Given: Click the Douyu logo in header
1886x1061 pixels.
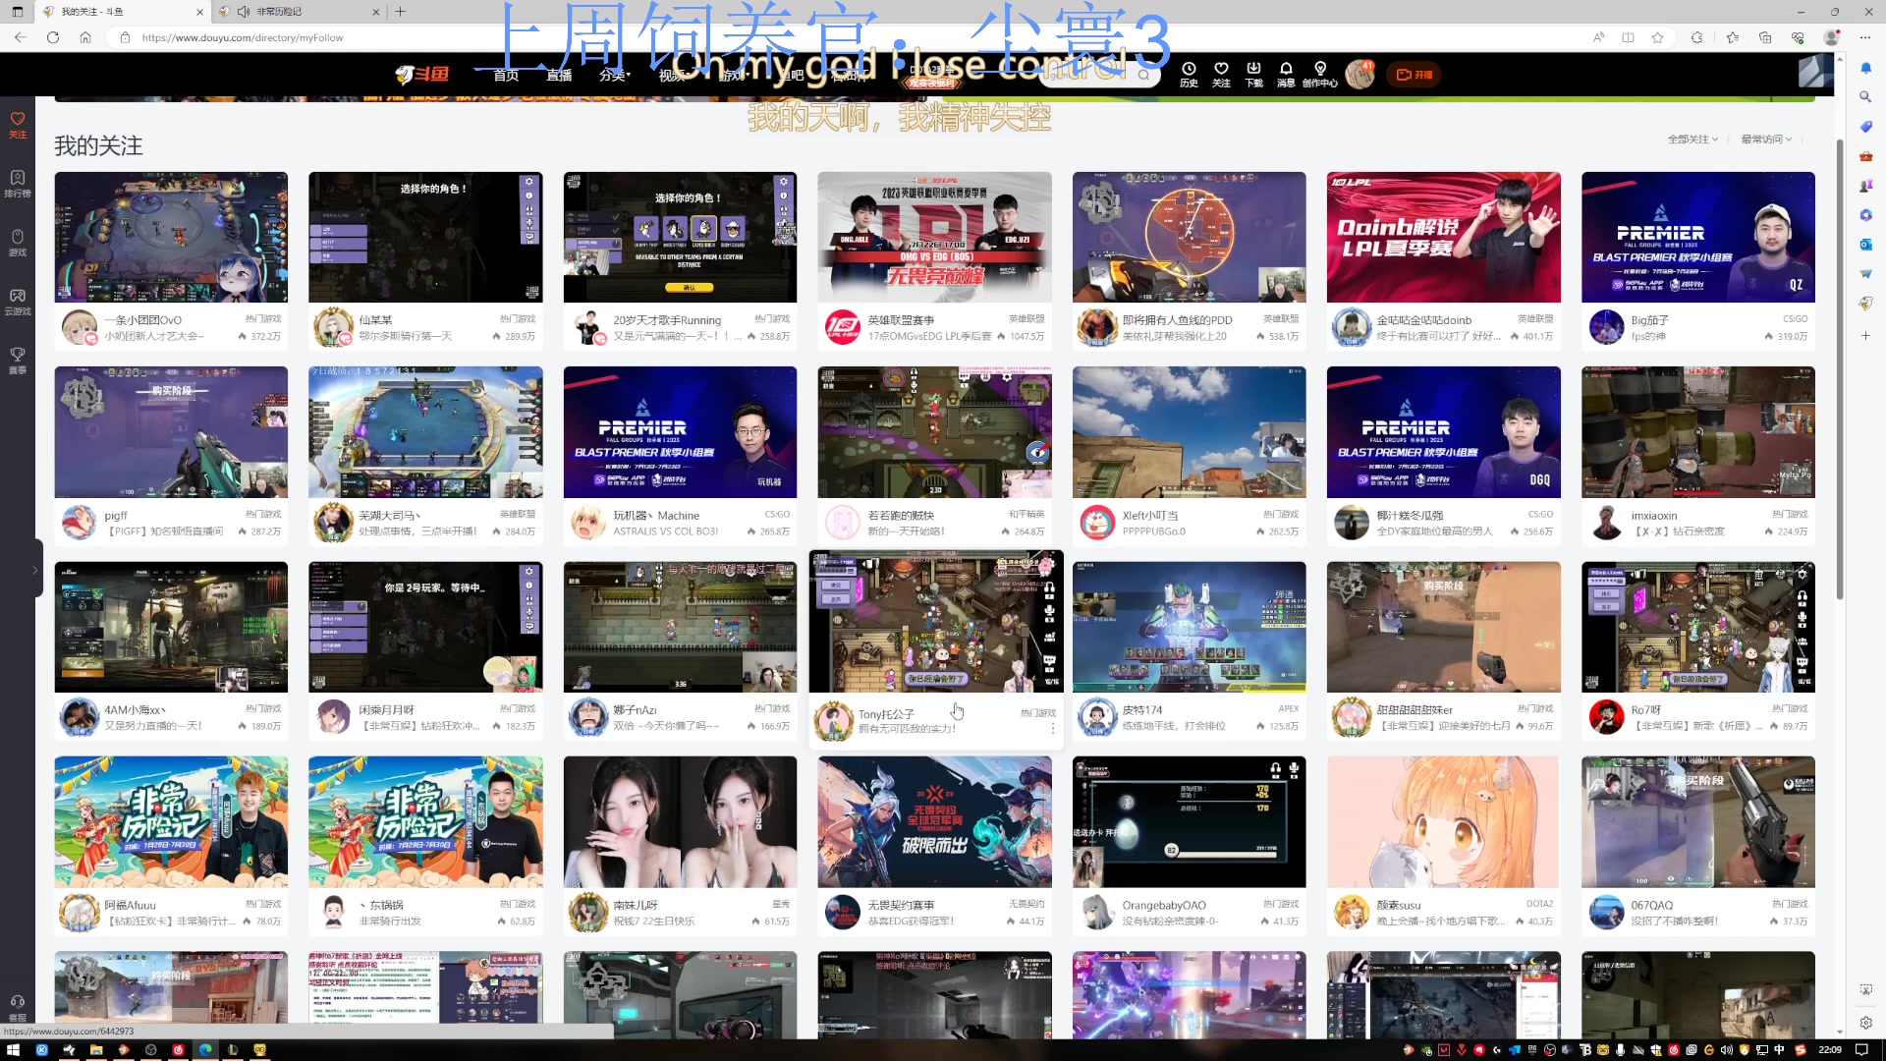Looking at the screenshot, I should [423, 75].
